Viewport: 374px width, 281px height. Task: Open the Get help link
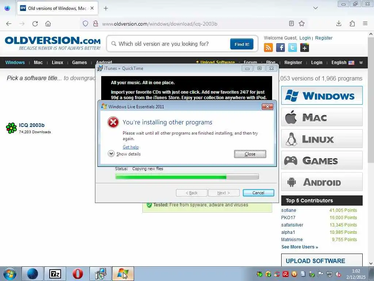(x=131, y=147)
